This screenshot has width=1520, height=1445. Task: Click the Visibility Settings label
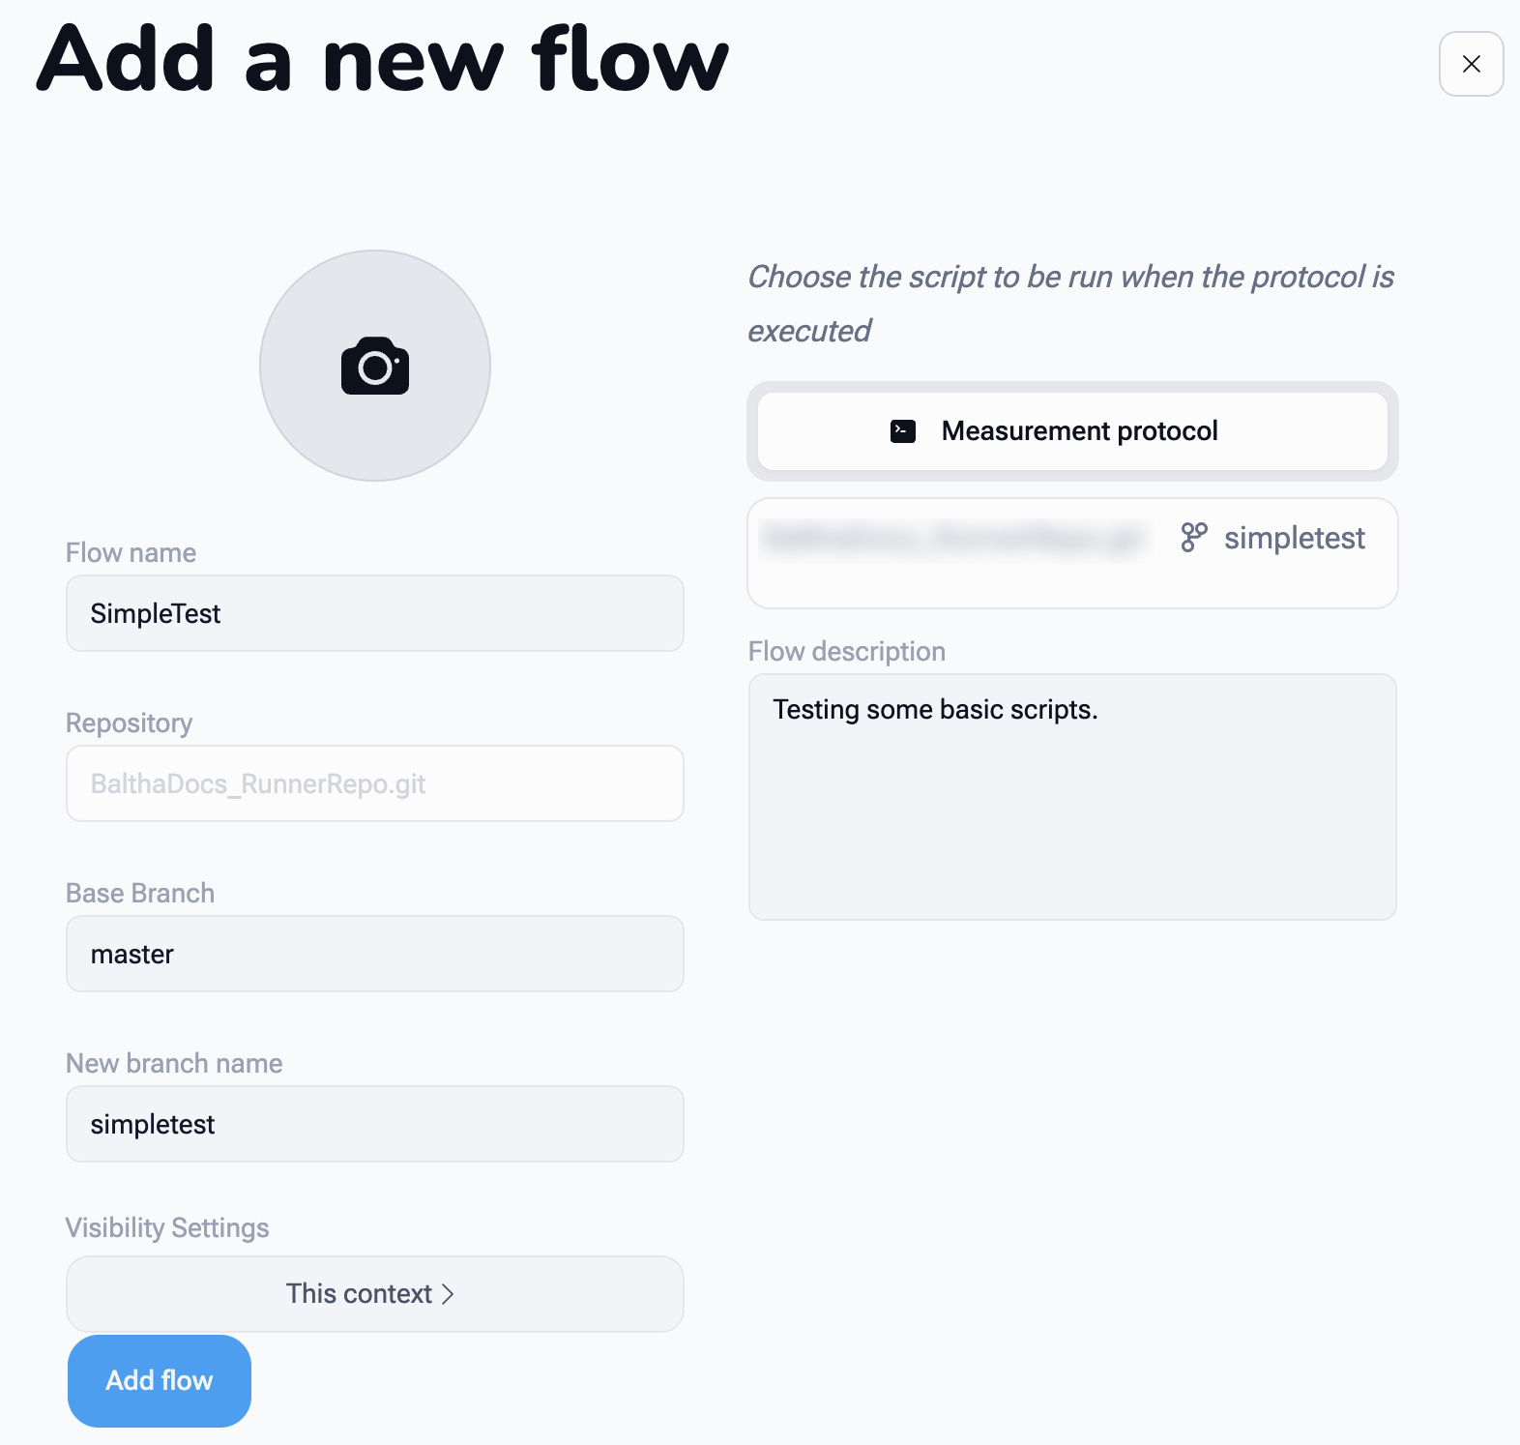pyautogui.click(x=166, y=1227)
